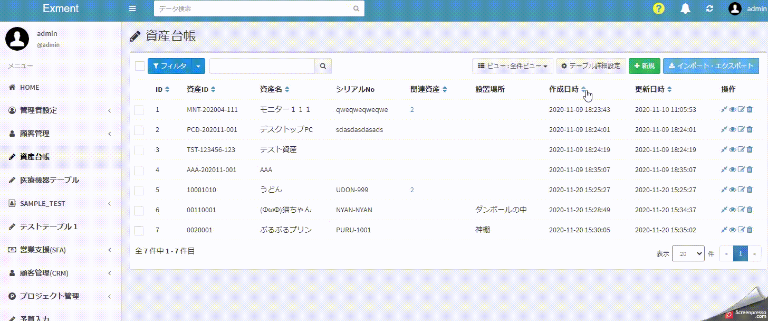
Task: Sort by 資産ID column arrows
Action: 213,90
